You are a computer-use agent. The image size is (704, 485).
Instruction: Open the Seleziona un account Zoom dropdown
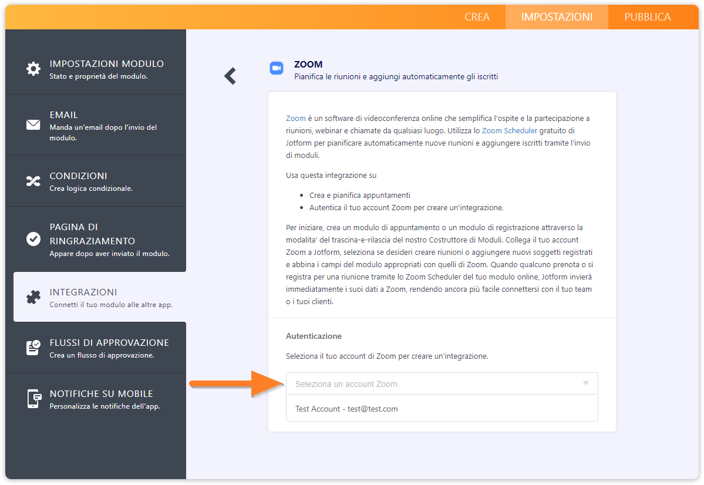click(x=442, y=384)
